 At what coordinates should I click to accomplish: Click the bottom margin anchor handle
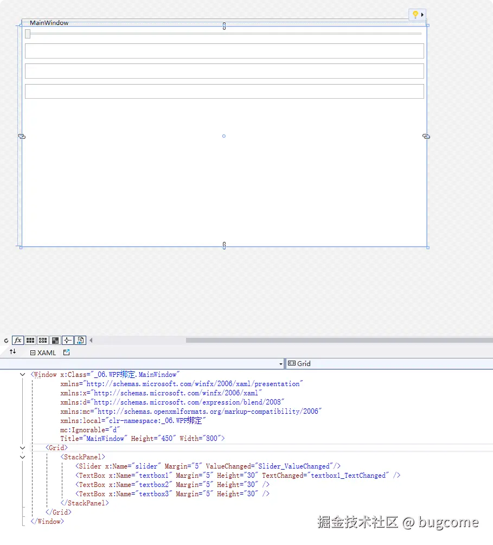pos(224,246)
